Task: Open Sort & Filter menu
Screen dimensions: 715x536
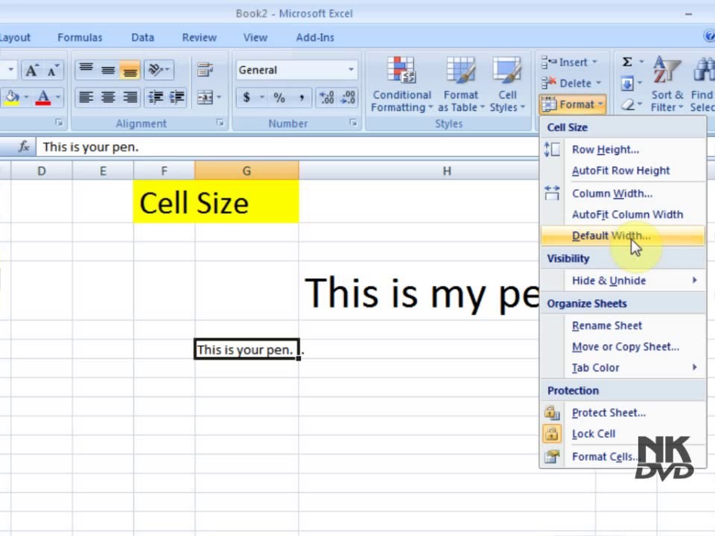Action: point(667,85)
